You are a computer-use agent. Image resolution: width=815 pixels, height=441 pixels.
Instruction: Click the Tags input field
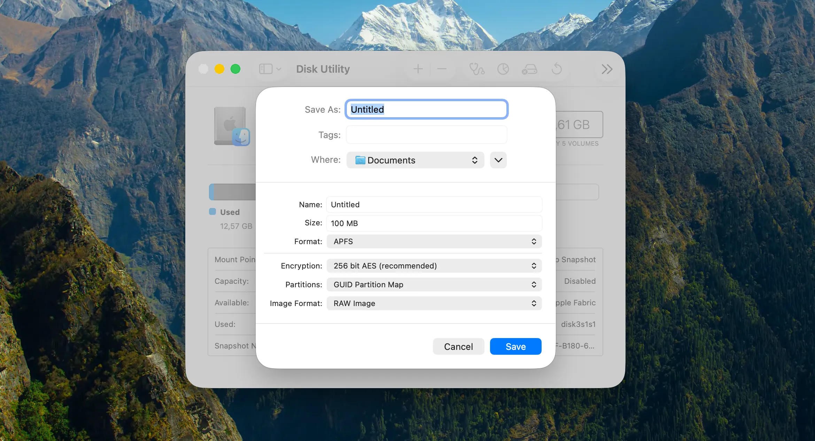(427, 135)
